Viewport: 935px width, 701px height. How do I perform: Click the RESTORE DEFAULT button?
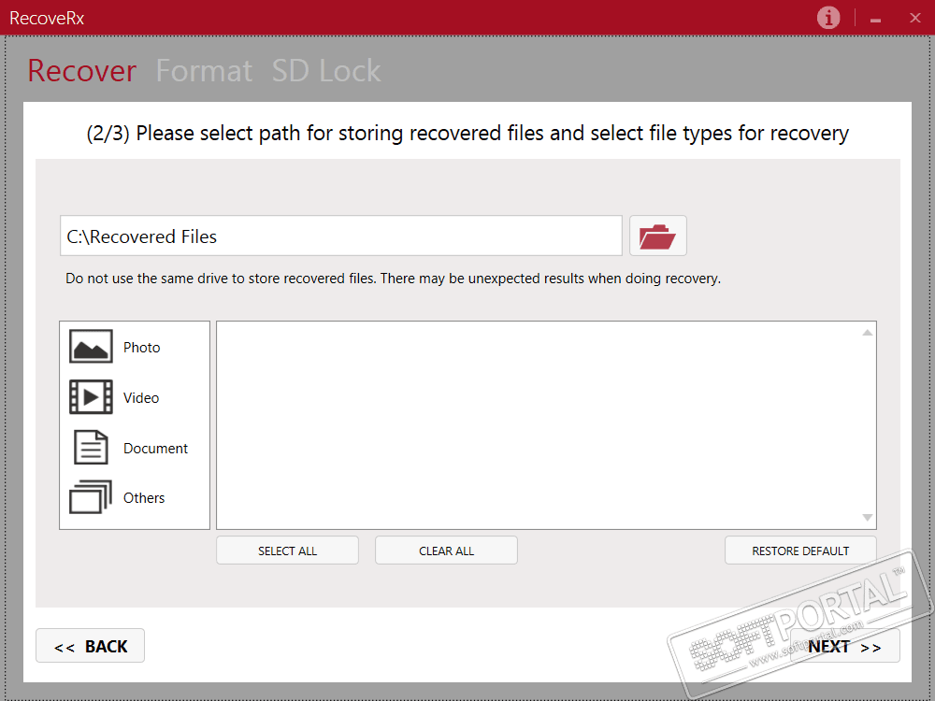tap(800, 551)
